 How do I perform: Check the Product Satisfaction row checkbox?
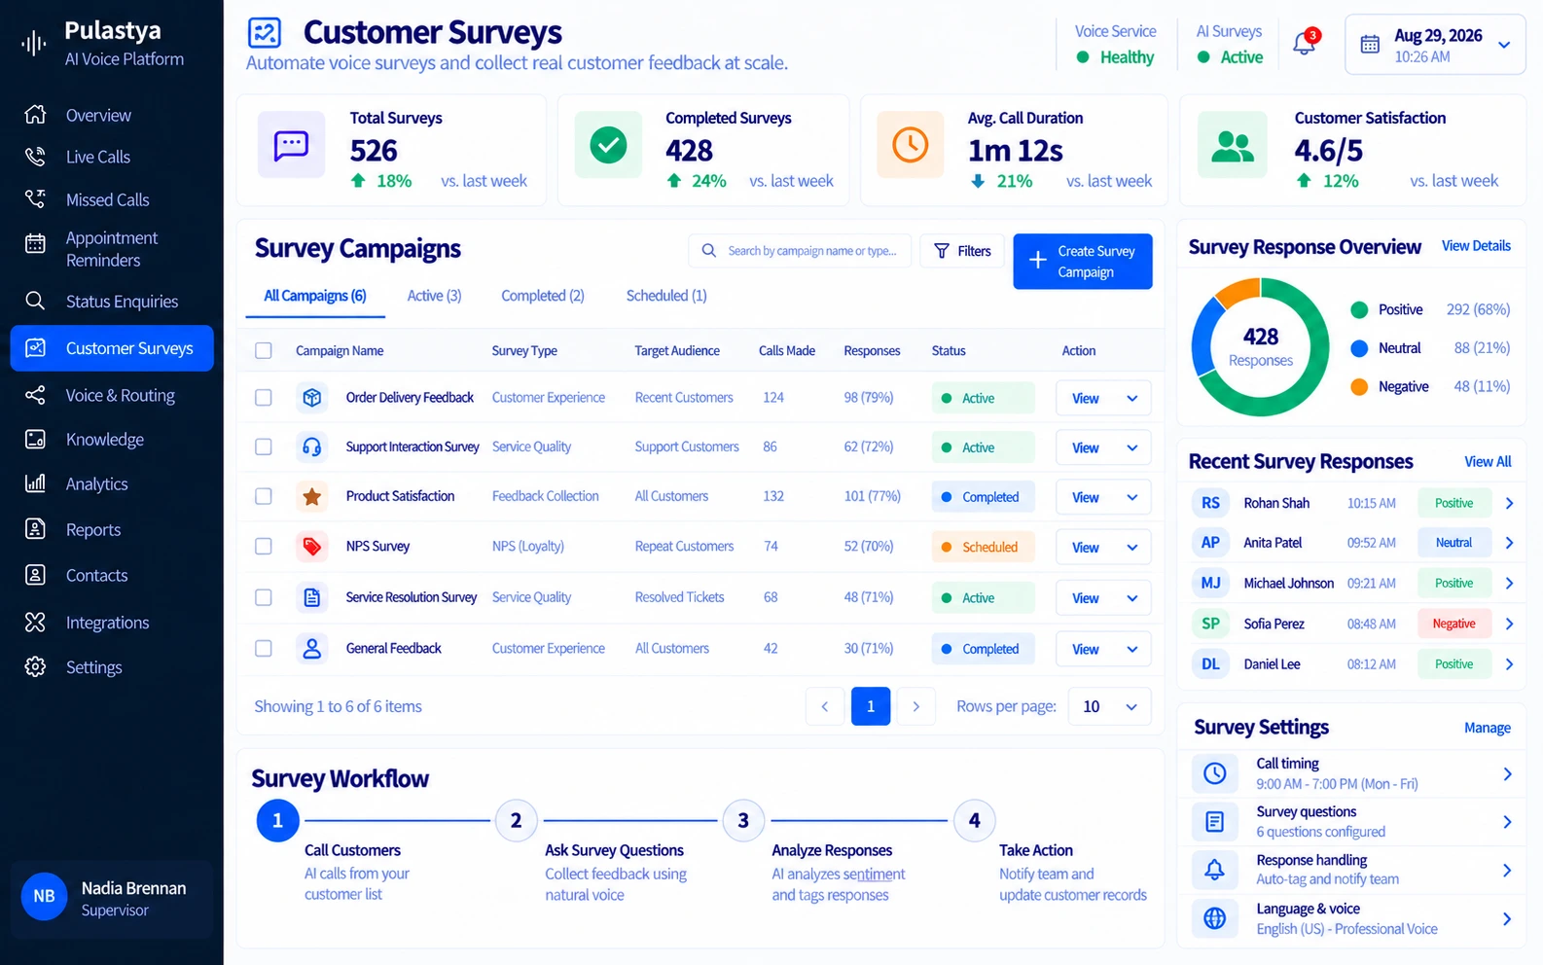264,496
